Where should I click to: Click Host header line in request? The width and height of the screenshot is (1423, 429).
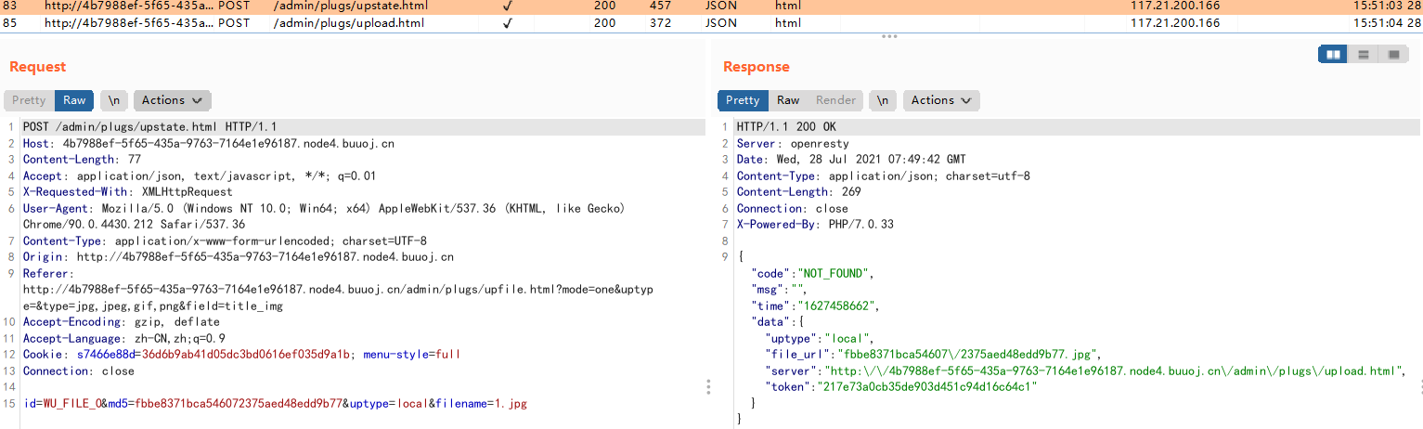(209, 144)
